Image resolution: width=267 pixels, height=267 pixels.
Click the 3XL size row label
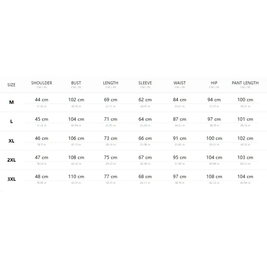(11, 179)
